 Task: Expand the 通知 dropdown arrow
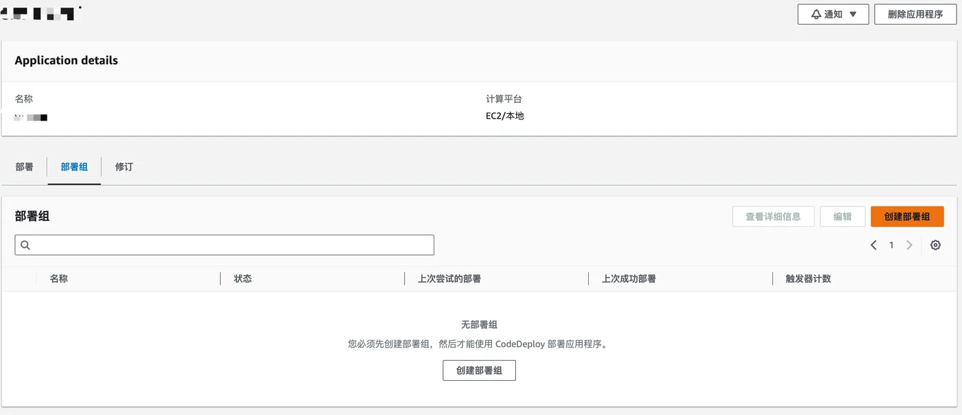pyautogui.click(x=853, y=14)
